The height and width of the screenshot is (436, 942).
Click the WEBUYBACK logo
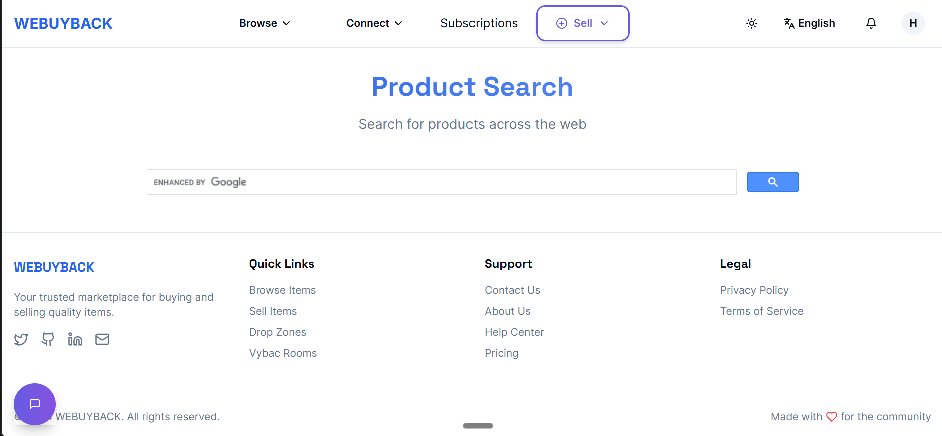tap(63, 23)
